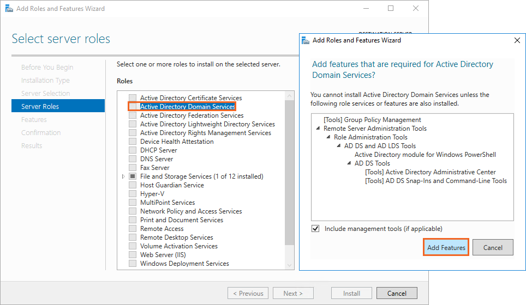
Task: Open the Before You Begin step
Action: pos(47,68)
